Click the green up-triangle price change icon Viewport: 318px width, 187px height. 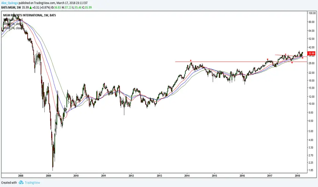coord(31,7)
